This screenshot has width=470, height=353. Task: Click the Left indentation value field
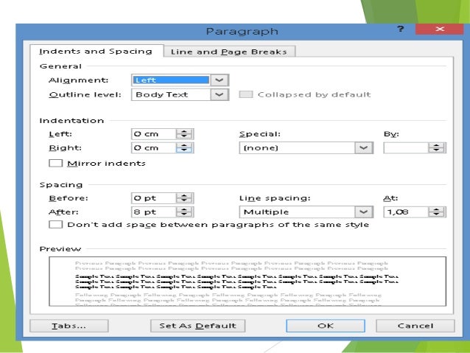(x=153, y=134)
